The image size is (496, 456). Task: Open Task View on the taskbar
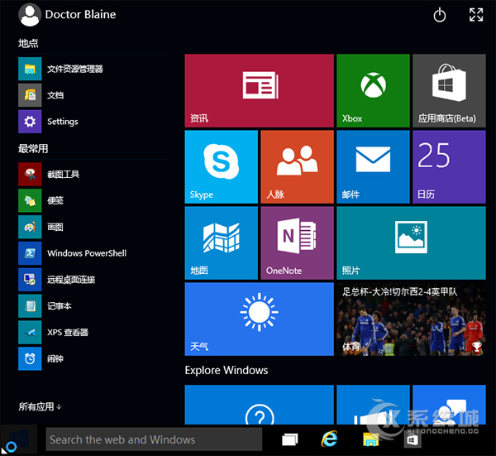pyautogui.click(x=290, y=439)
